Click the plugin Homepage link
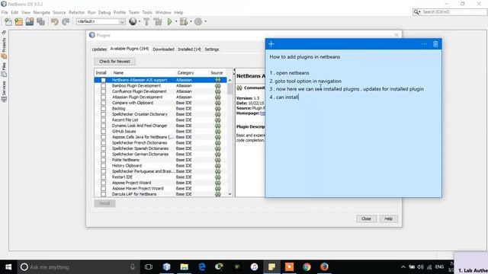The width and height of the screenshot is (488, 274). (262, 113)
